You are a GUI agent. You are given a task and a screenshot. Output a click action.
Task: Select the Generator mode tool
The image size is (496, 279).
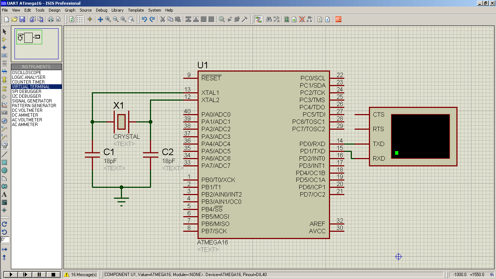(5, 120)
